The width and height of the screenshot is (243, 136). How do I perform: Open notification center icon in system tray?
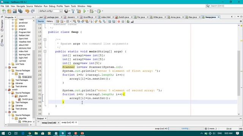pos(237,133)
